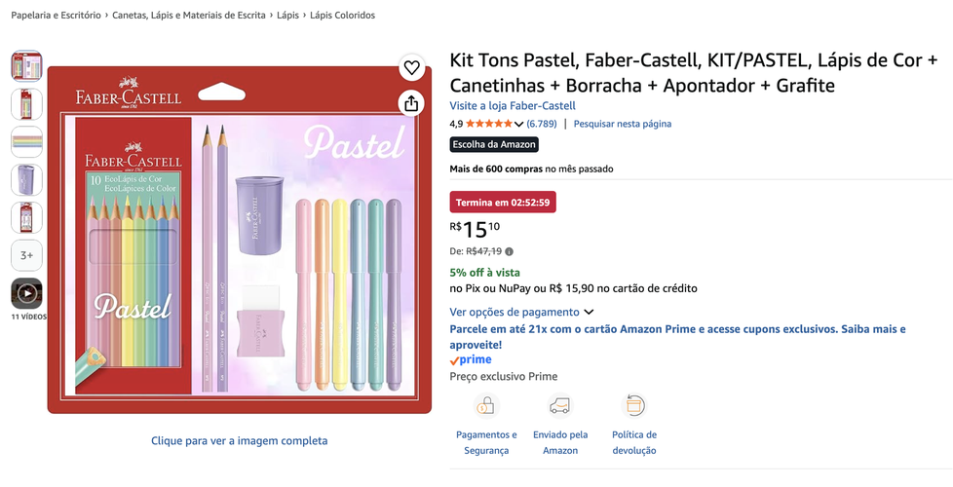Click Pesquisar nesta página link
Image resolution: width=953 pixels, height=487 pixels.
623,124
